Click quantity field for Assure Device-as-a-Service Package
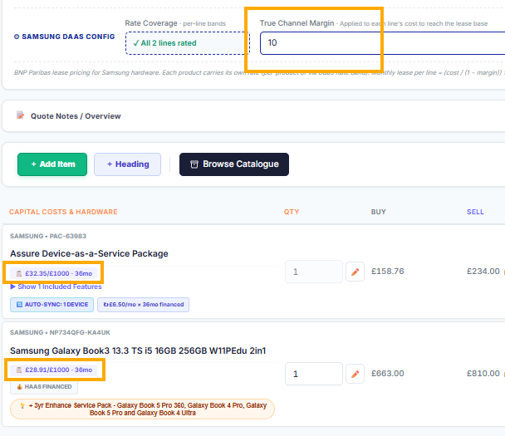 [x=314, y=272]
